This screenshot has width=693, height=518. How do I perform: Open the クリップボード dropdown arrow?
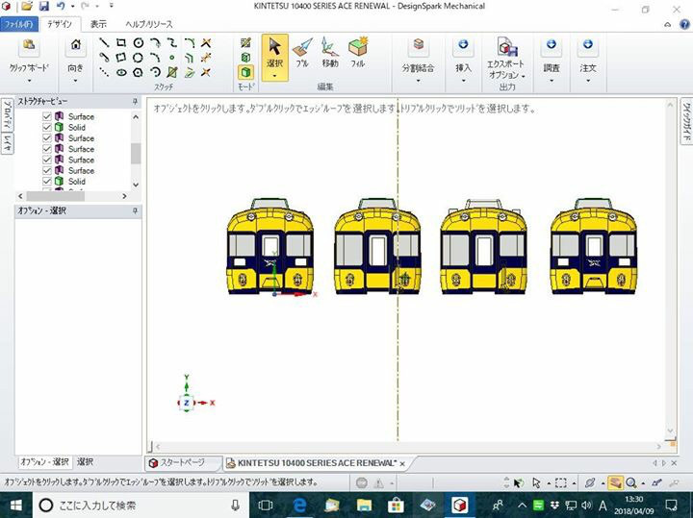(29, 81)
